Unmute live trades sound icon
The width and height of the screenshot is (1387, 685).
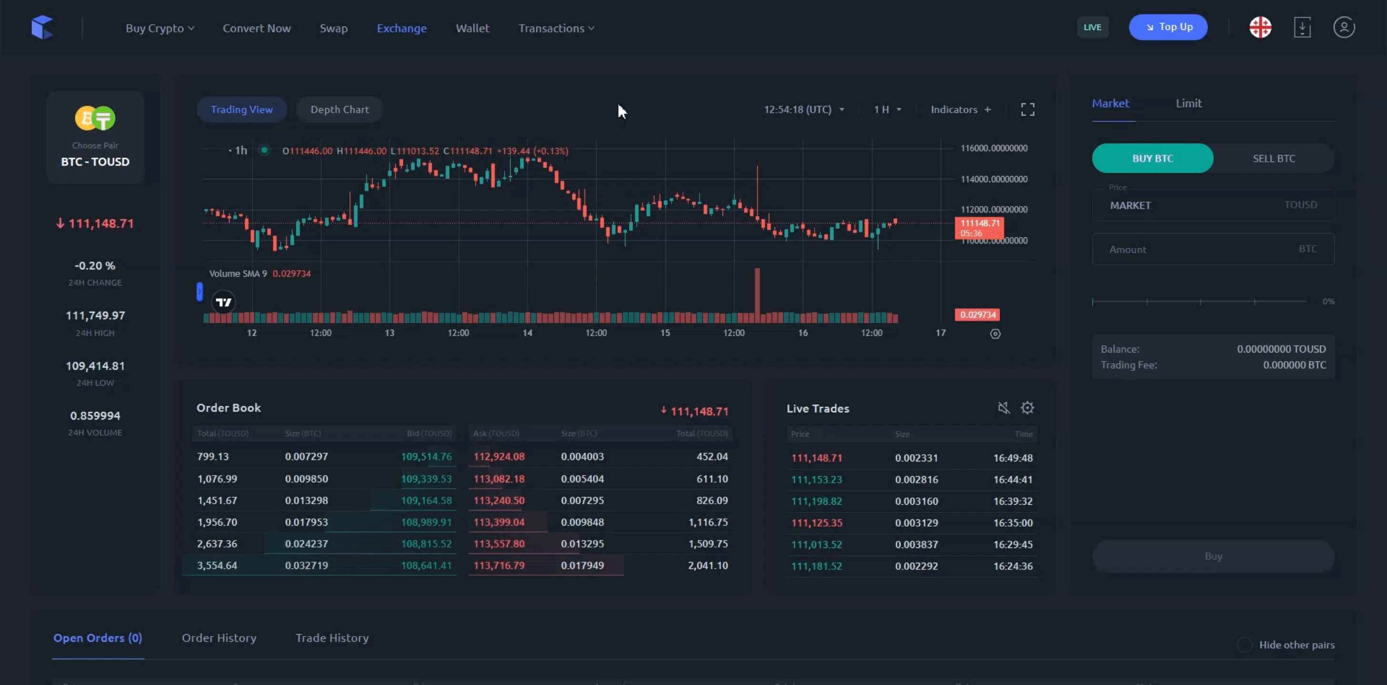point(1003,408)
